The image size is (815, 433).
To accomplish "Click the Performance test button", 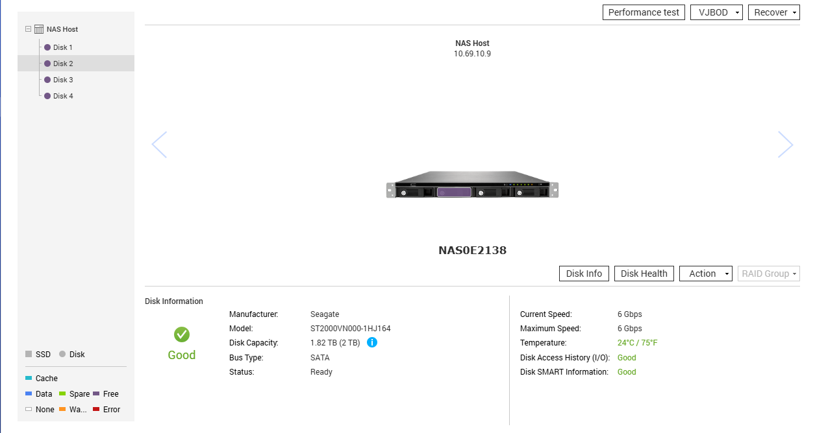I will [x=644, y=12].
